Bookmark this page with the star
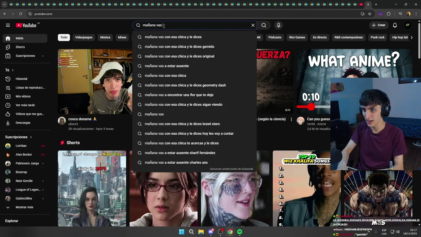Screen dimensions: 421x237 tap(370, 14)
